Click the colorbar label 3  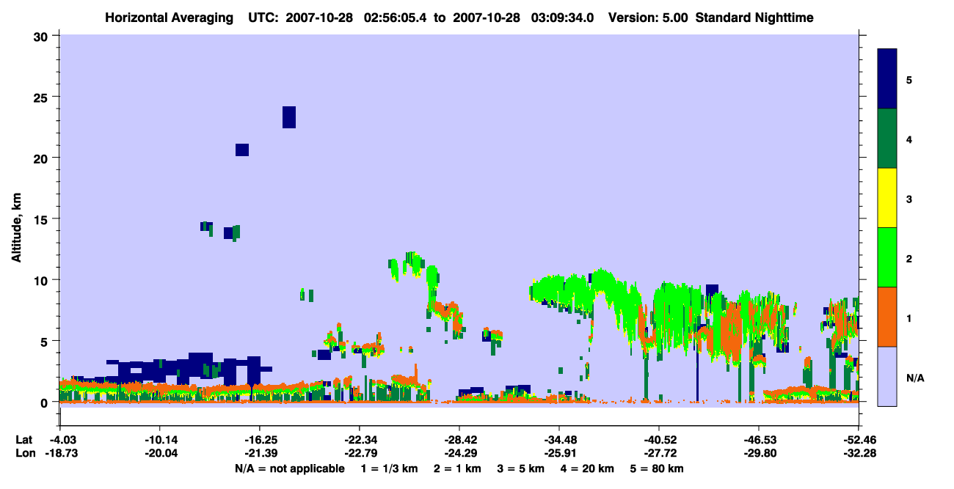pyautogui.click(x=909, y=199)
